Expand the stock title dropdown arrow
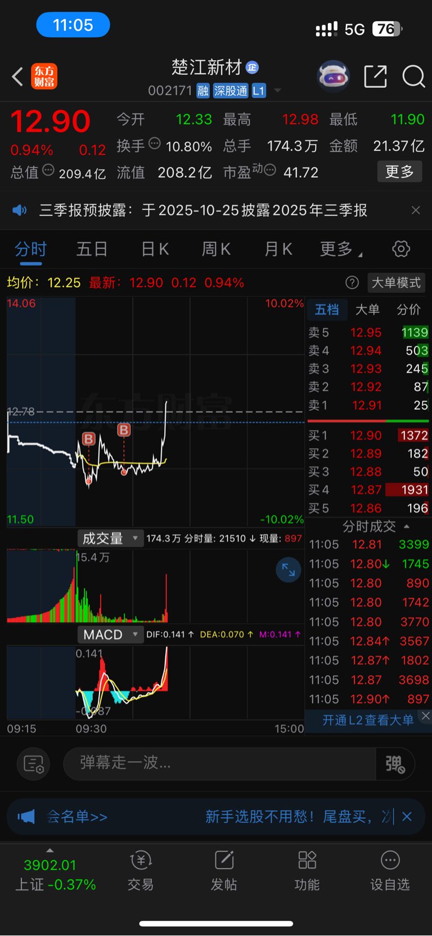This screenshot has height=936, width=432. tap(277, 91)
